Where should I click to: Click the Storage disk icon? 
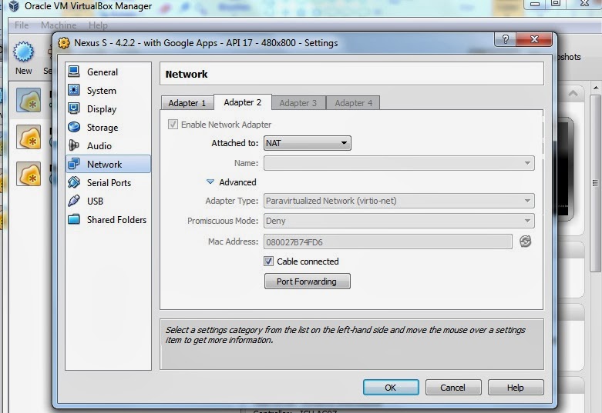point(74,127)
